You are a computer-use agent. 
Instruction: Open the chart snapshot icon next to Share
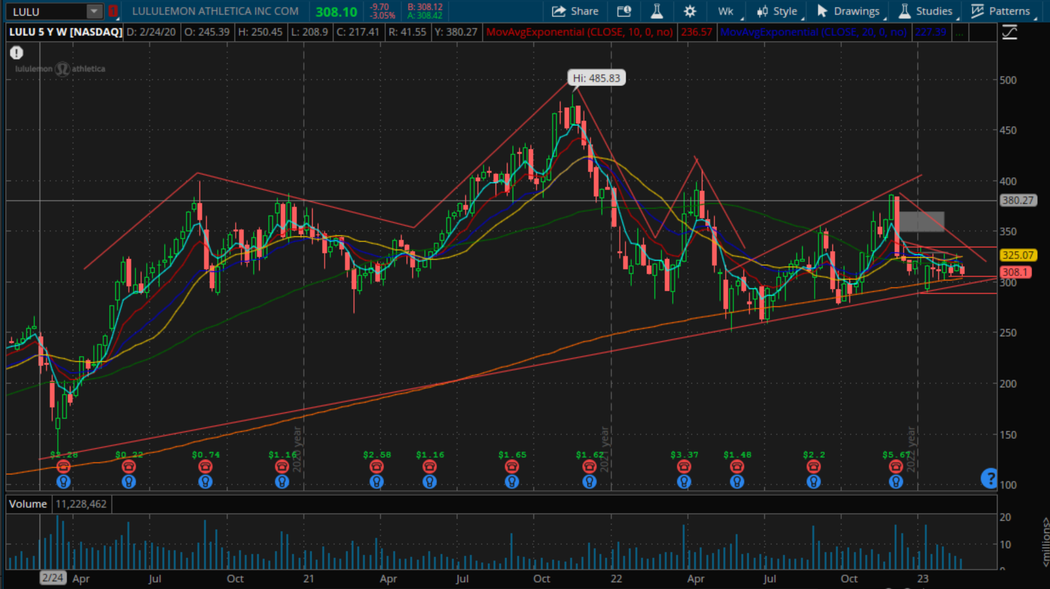624,11
